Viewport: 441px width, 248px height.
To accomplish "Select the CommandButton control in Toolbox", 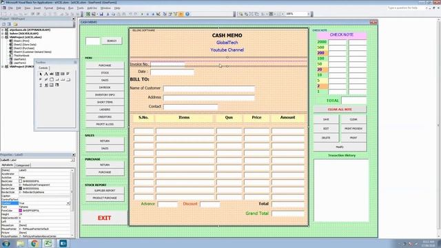I will coord(57,80).
